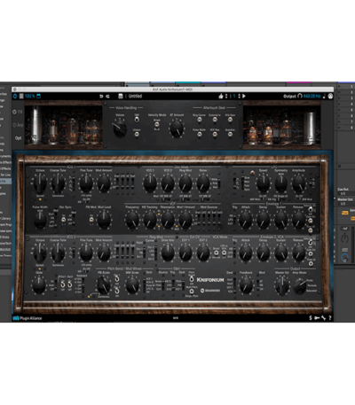Click the Osc Mixer Ring Mod knob

(x=185, y=183)
